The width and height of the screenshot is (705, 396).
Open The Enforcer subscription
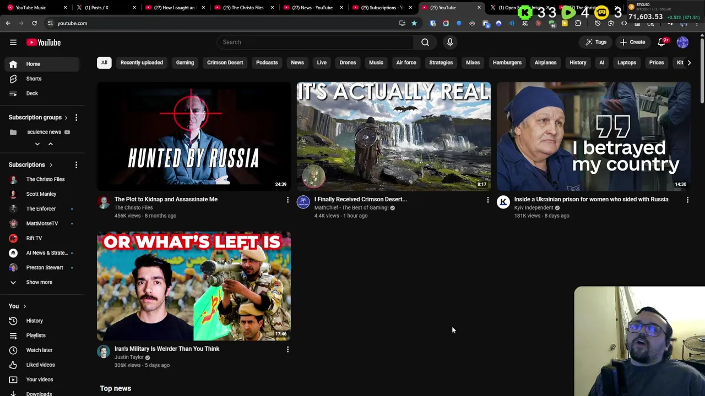pyautogui.click(x=42, y=208)
